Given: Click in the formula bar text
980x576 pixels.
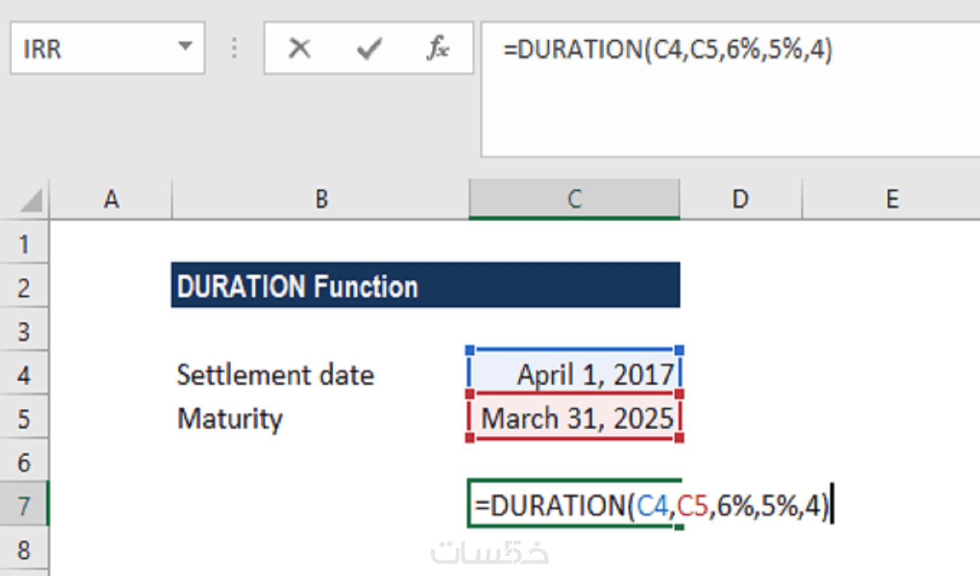Looking at the screenshot, I should coord(667,50).
